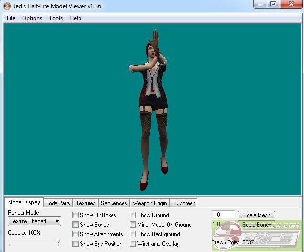The height and width of the screenshot is (252, 304).
Task: Toggle the Show Bones checkbox
Action: pos(76,225)
